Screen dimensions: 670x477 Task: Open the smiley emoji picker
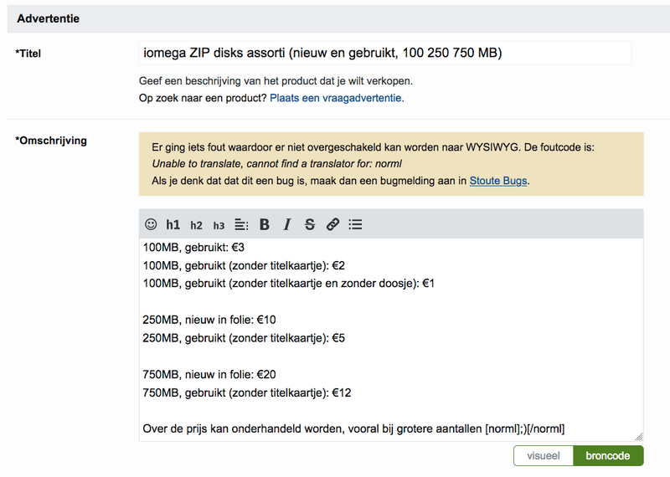(x=151, y=224)
